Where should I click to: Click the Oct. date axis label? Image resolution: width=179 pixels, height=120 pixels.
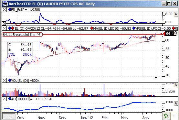coord(21,118)
